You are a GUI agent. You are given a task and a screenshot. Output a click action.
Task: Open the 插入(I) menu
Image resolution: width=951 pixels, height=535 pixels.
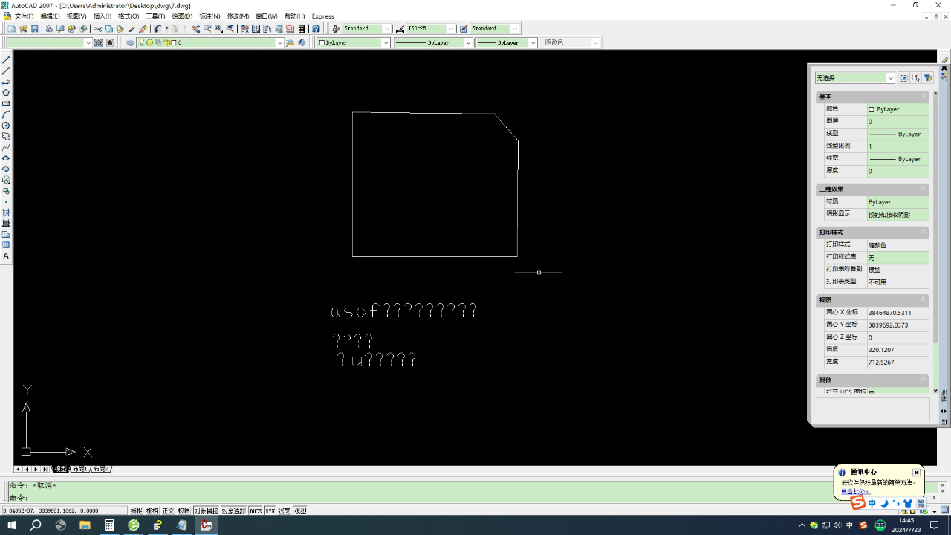coord(102,16)
